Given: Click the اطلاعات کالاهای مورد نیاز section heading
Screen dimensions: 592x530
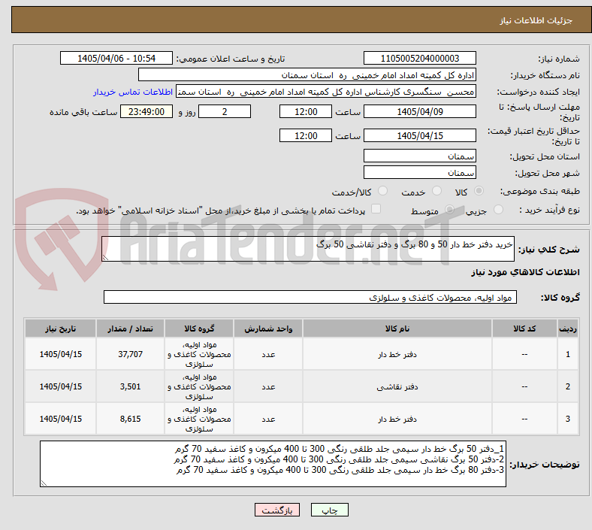Looking at the screenshot, I should point(525,272).
